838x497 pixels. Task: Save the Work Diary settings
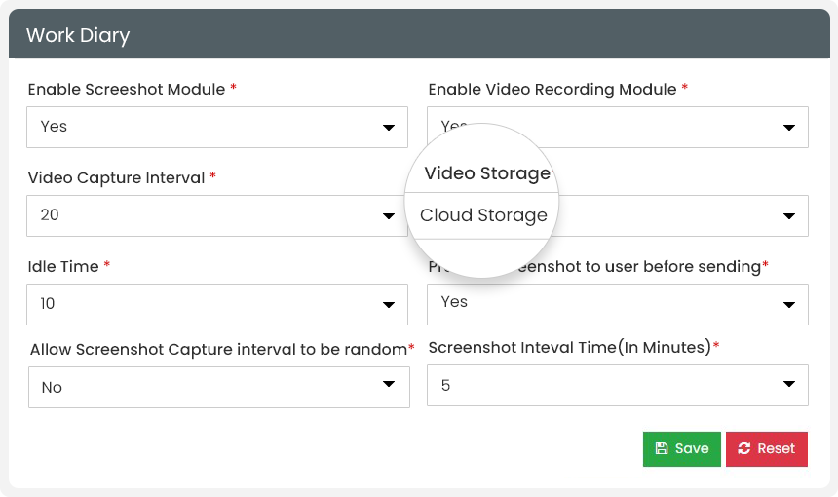click(681, 449)
